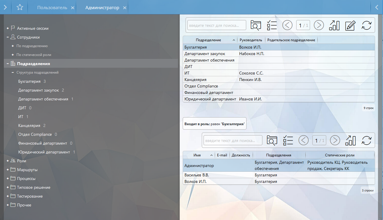Switch to the Пользователь tab
The height and width of the screenshot is (220, 383).
click(x=52, y=8)
